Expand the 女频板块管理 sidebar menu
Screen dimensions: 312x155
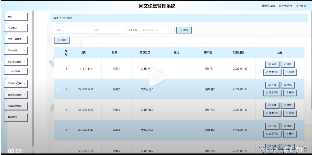(x=16, y=95)
